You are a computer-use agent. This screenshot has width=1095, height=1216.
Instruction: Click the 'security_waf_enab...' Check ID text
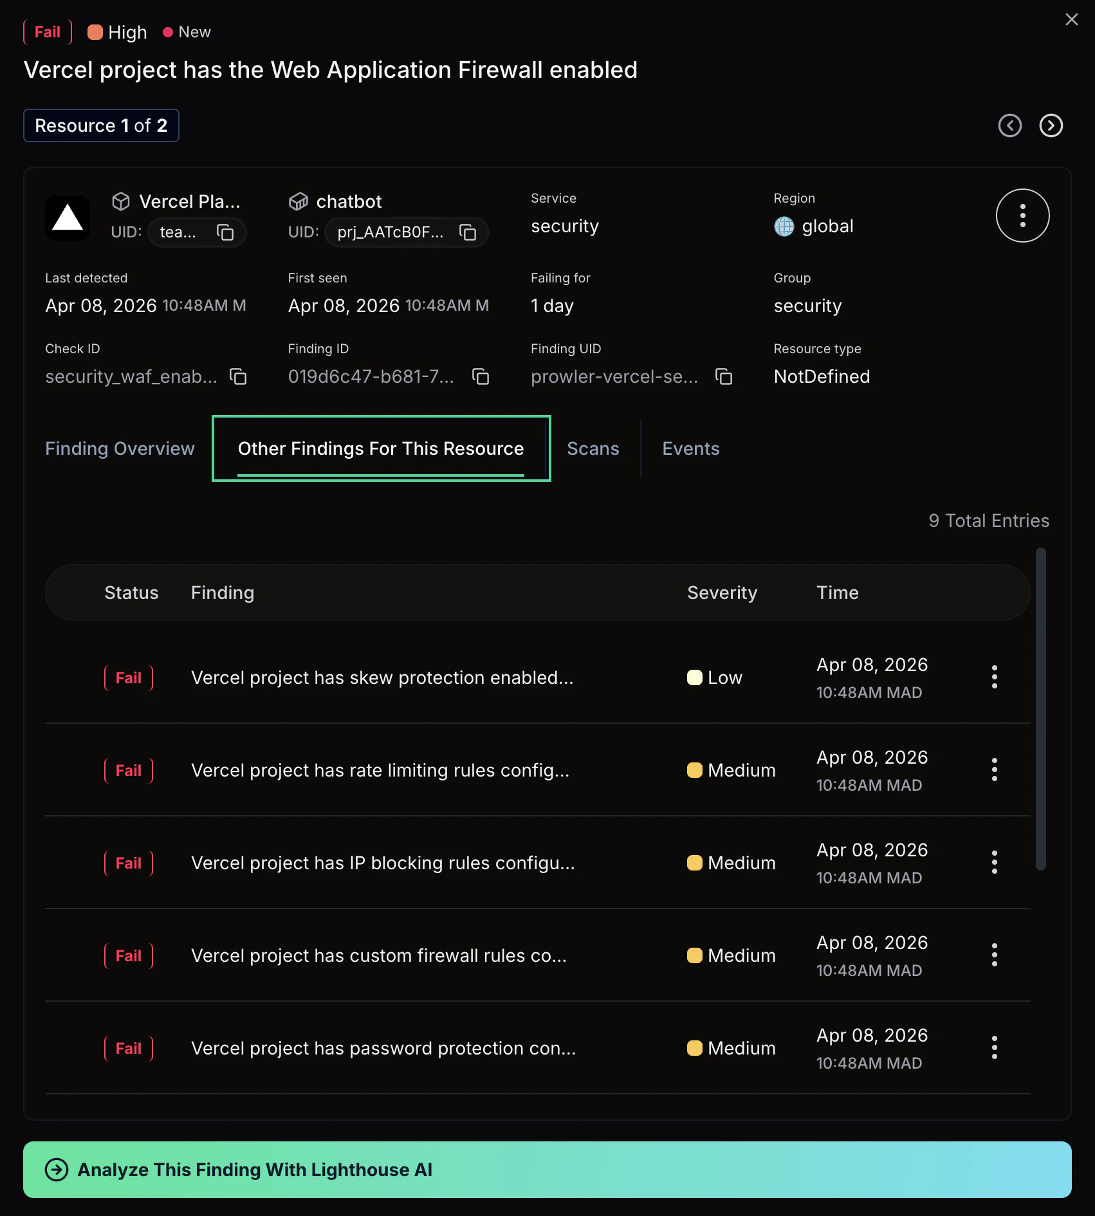[131, 376]
